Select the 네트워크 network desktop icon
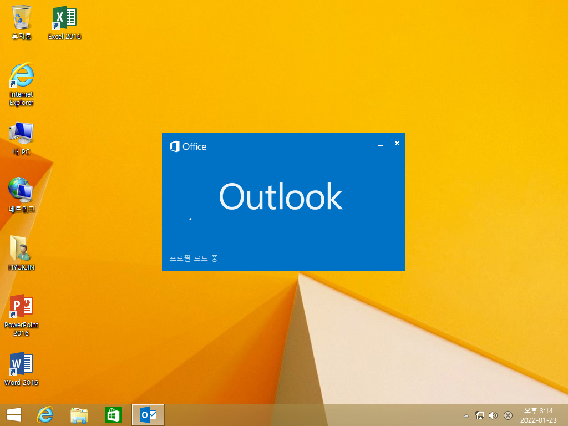Screen dimensions: 568x426 (x=22, y=195)
